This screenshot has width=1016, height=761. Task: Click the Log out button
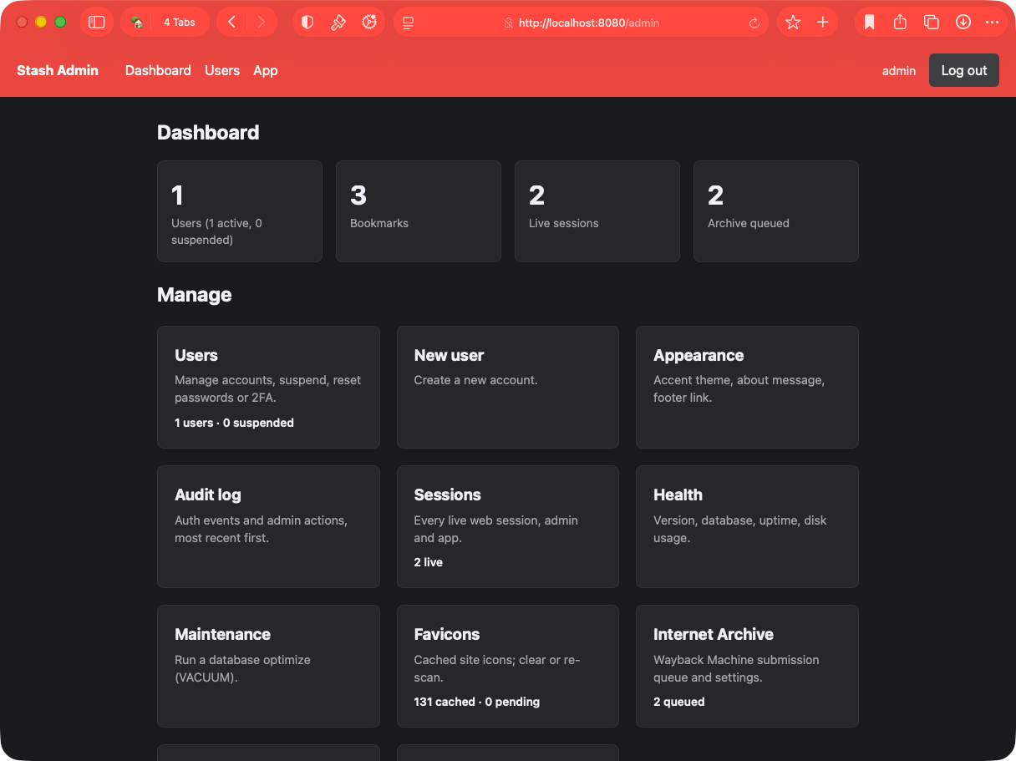pyautogui.click(x=964, y=71)
